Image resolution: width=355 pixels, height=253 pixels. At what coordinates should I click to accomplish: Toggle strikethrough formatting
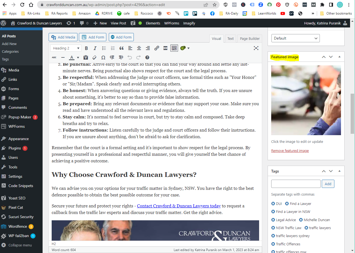[x=54, y=57]
